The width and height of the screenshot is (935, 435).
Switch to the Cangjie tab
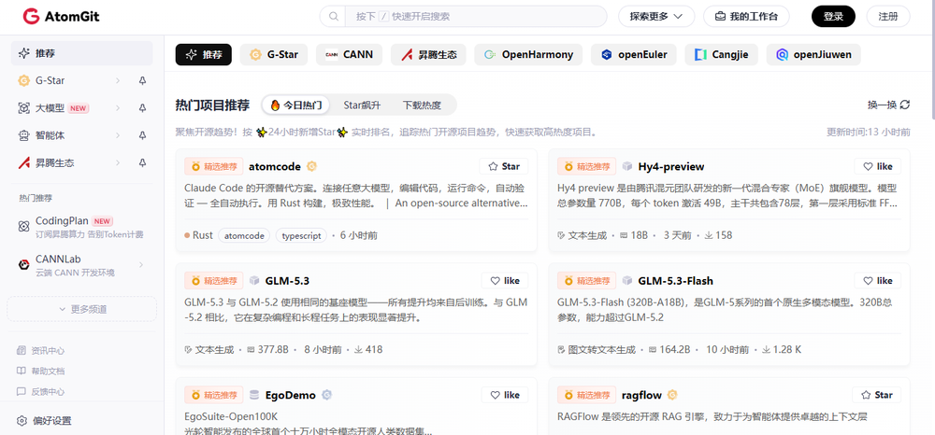[x=722, y=55]
